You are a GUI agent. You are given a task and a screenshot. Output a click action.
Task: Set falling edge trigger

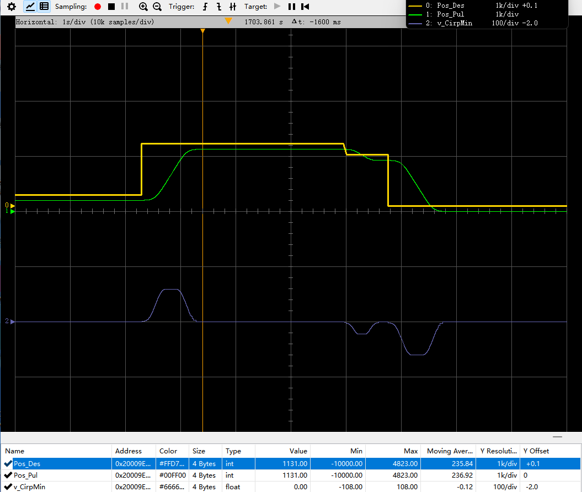tap(219, 7)
